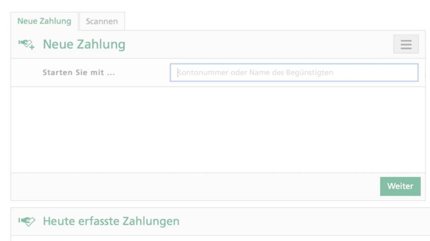430x241 pixels.
Task: Switch to the Scannen tab
Action: click(102, 21)
